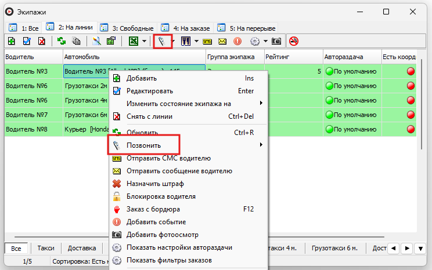The height and width of the screenshot is (270, 432).
Task: Click the right arrow tab scroll button
Action: click(x=407, y=249)
